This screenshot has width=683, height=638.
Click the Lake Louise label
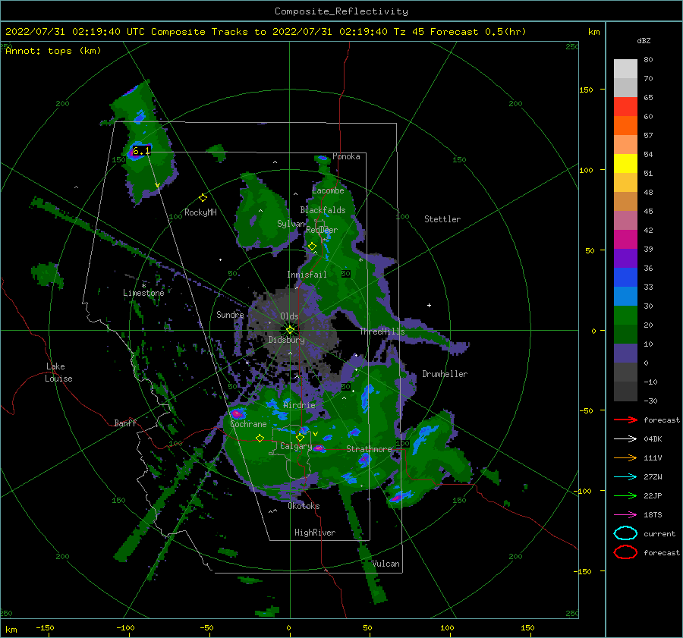pyautogui.click(x=58, y=372)
